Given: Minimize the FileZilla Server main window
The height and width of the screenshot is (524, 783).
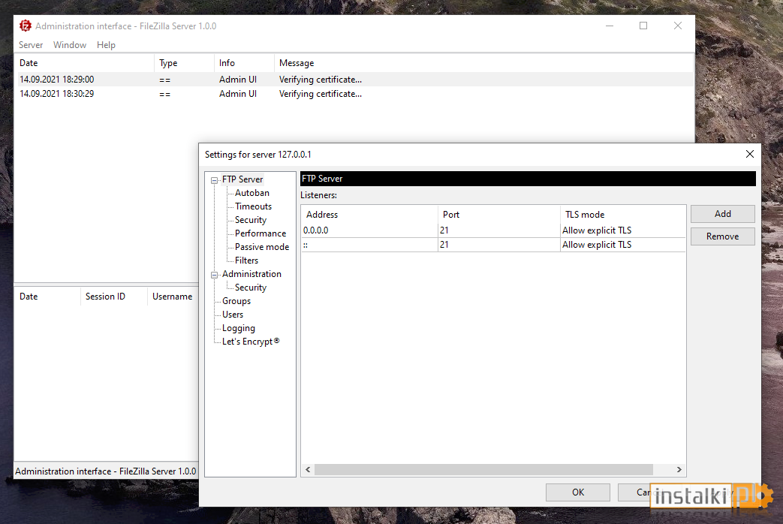Looking at the screenshot, I should 610,26.
